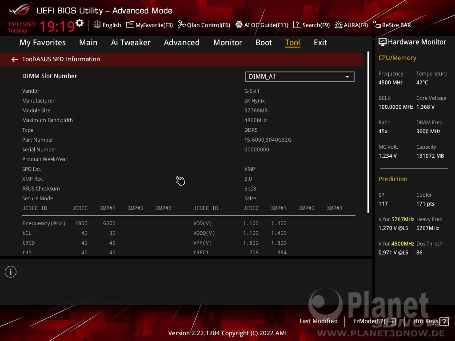Open the Advanced tab

pyautogui.click(x=182, y=43)
